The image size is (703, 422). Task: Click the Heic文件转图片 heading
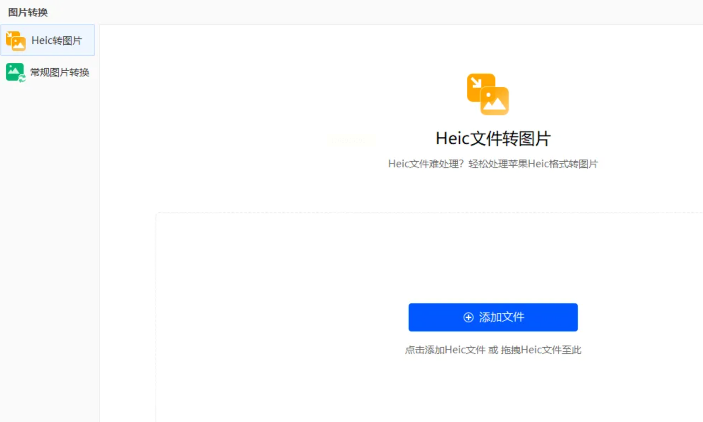pos(493,138)
